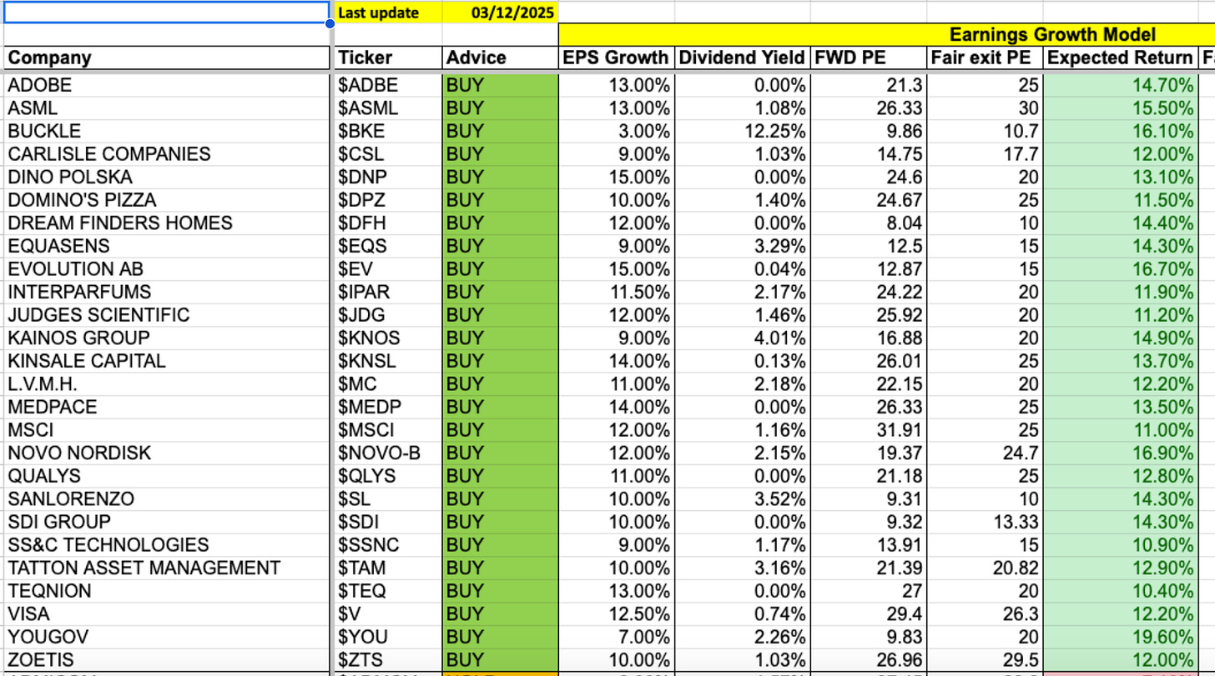Viewport: 1215px width, 676px height.
Task: Click the Company column header
Action: 166,58
